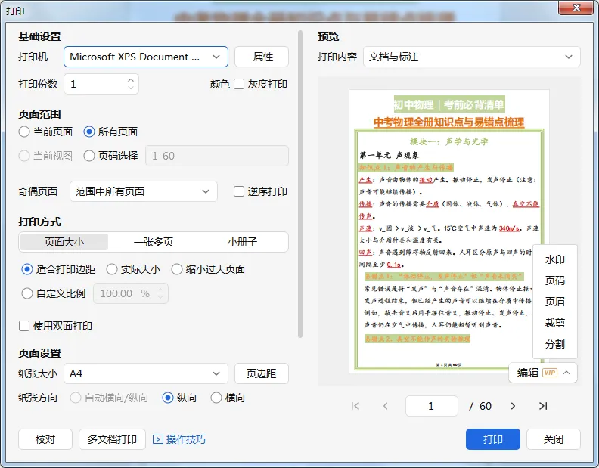Choose 裁剪 from edit menu
The image size is (599, 468).
pyautogui.click(x=554, y=323)
